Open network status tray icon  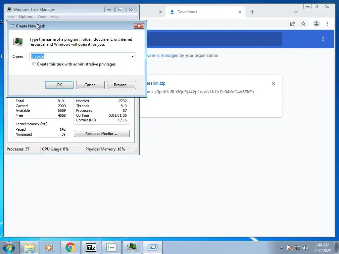point(298,248)
